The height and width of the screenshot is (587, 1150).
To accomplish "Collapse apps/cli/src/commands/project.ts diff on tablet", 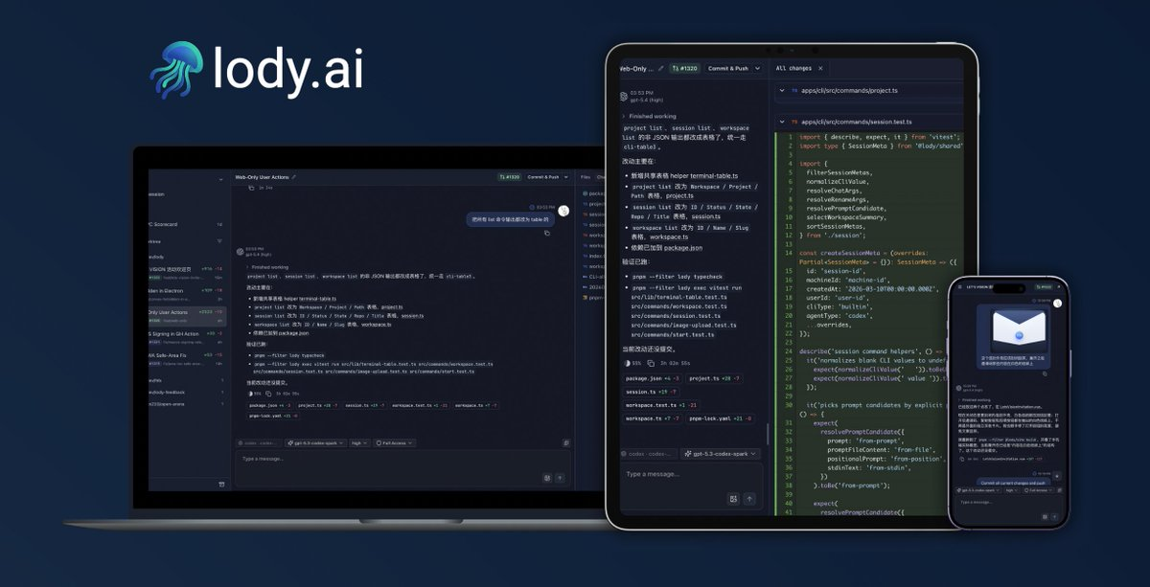I will [782, 91].
